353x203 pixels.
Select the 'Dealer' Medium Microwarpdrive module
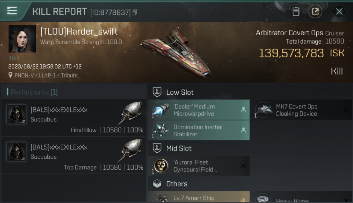(x=198, y=110)
